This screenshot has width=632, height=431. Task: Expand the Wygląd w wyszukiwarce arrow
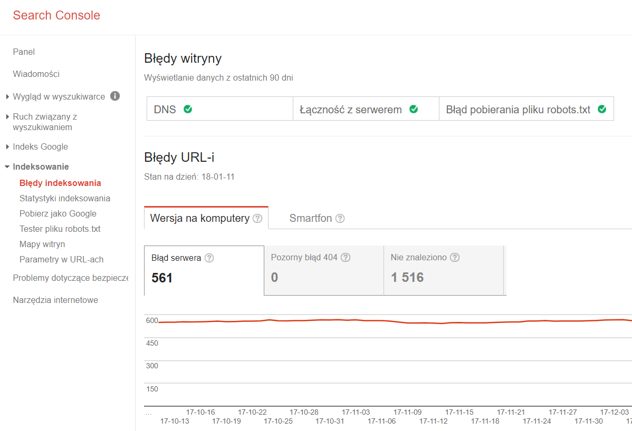[x=7, y=96]
